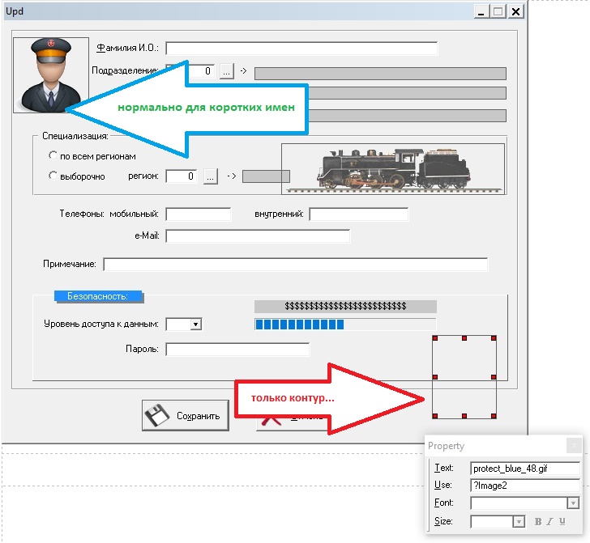Click the blue access level progress bar

(301, 325)
